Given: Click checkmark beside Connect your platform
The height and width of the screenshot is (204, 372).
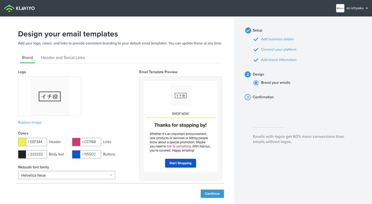Looking at the screenshot, I should (256, 50).
